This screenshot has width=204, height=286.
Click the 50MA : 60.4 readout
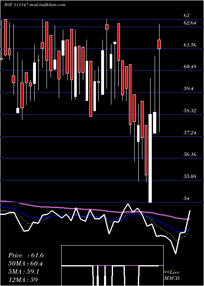(x=26, y=264)
